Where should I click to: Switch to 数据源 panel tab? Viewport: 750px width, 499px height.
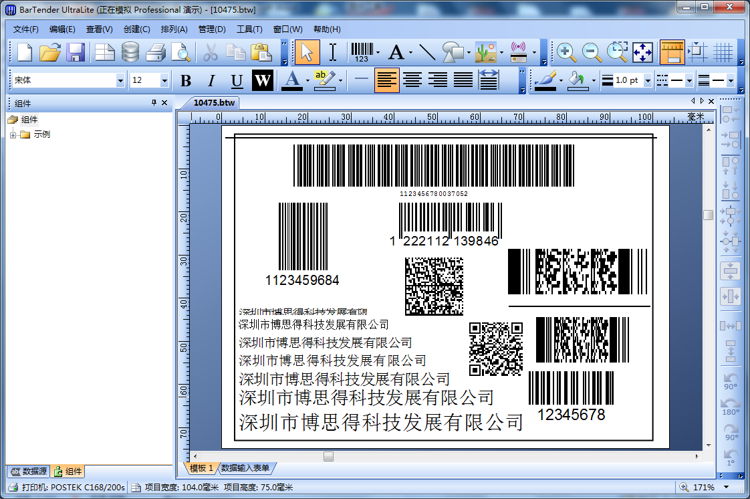(29, 472)
